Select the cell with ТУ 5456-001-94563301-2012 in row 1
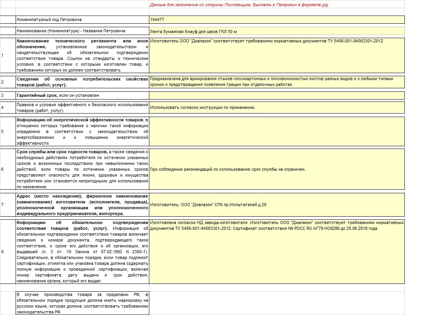The height and width of the screenshot is (315, 448). point(276,56)
